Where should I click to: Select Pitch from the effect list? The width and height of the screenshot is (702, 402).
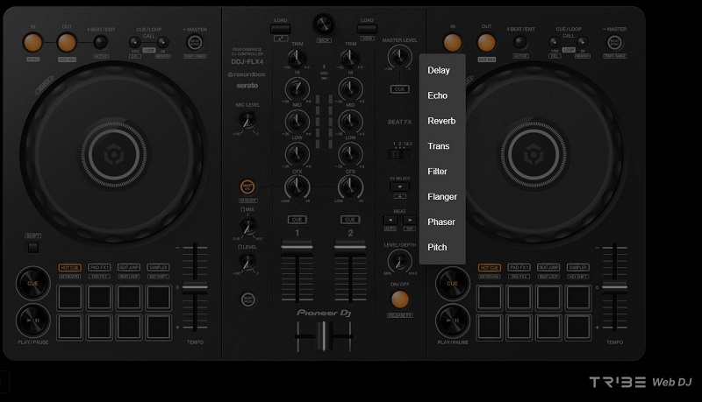point(442,247)
